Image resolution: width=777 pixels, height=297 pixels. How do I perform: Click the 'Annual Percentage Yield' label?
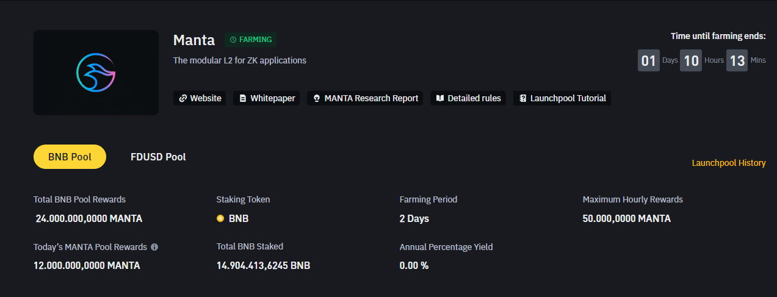pyautogui.click(x=446, y=247)
